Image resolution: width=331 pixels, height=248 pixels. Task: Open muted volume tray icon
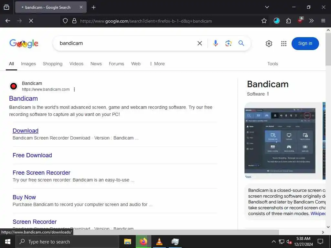pos(289,242)
